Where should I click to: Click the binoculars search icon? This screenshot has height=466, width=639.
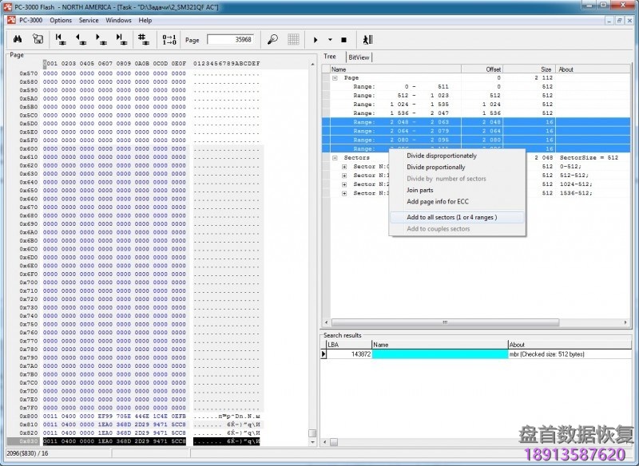click(x=18, y=39)
